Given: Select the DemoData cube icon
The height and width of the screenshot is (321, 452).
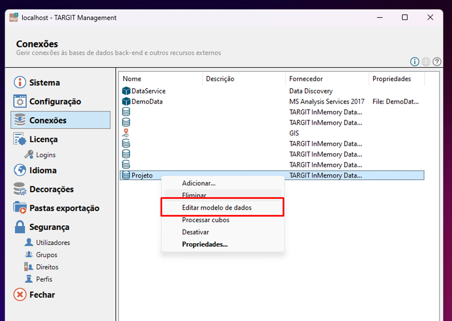Looking at the screenshot, I should [126, 101].
